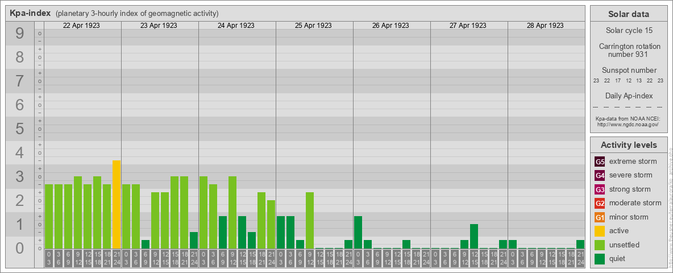Image resolution: width=673 pixels, height=273 pixels.
Task: Click the 'Sunspot number' label
Action: [x=629, y=71]
